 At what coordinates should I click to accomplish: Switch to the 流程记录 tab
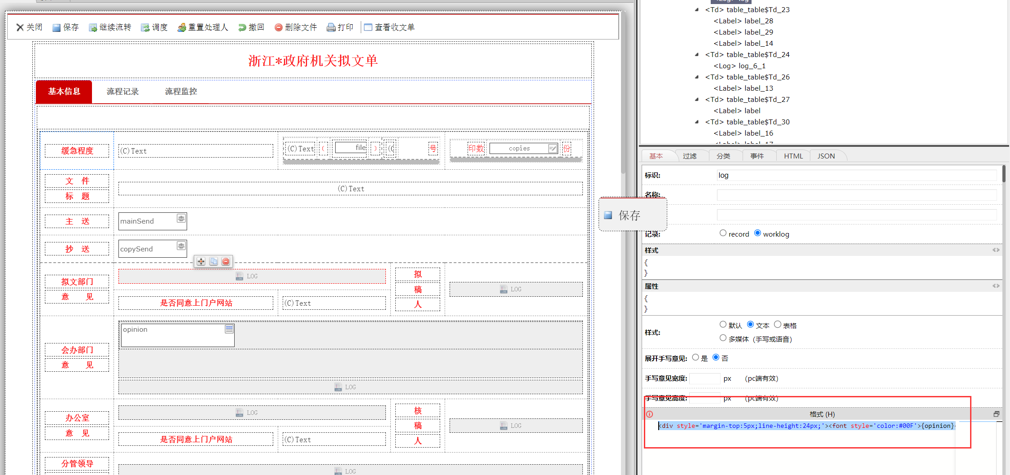tap(122, 92)
